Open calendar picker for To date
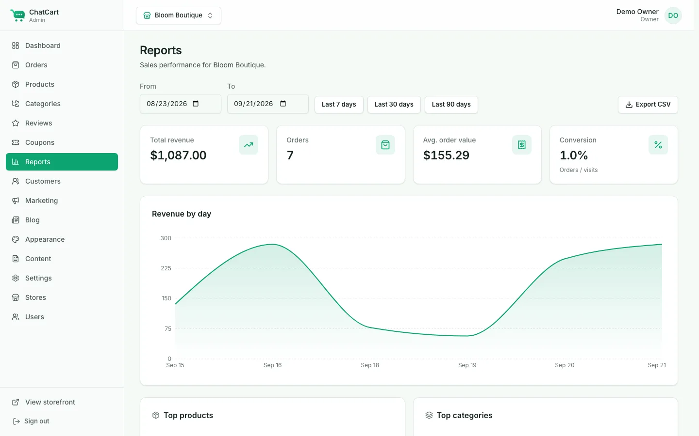Viewport: 699px width, 436px height. coord(283,104)
